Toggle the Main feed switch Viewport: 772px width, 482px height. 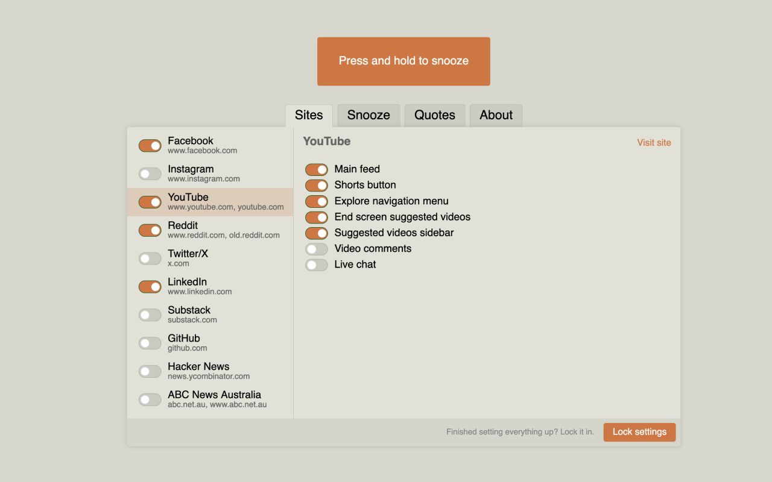tap(317, 170)
